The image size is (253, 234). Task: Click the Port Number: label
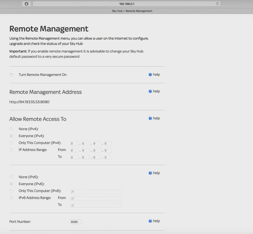pos(20,222)
